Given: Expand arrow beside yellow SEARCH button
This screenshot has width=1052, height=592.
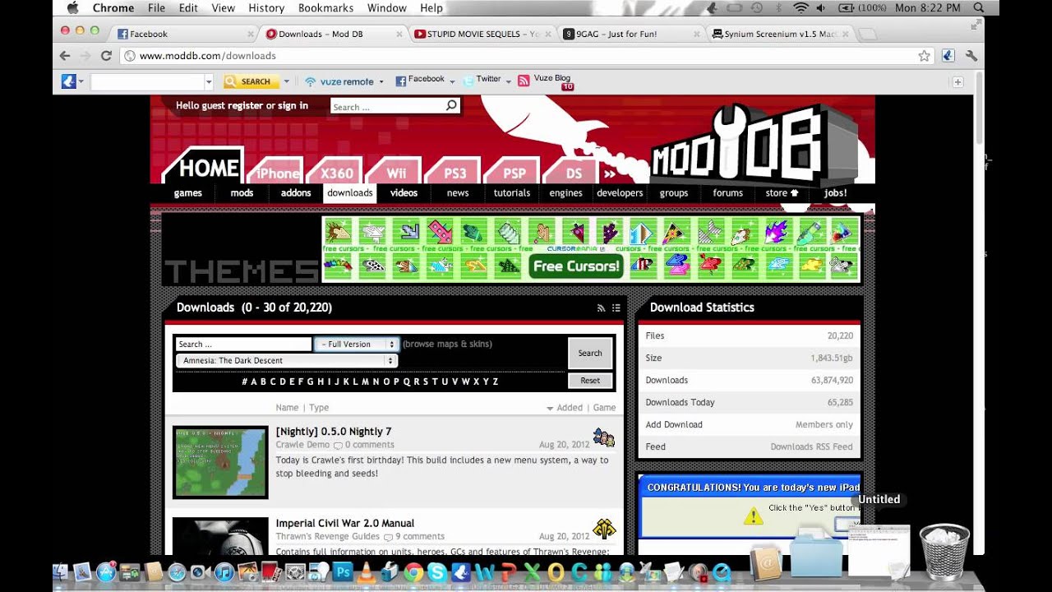Looking at the screenshot, I should click(286, 81).
